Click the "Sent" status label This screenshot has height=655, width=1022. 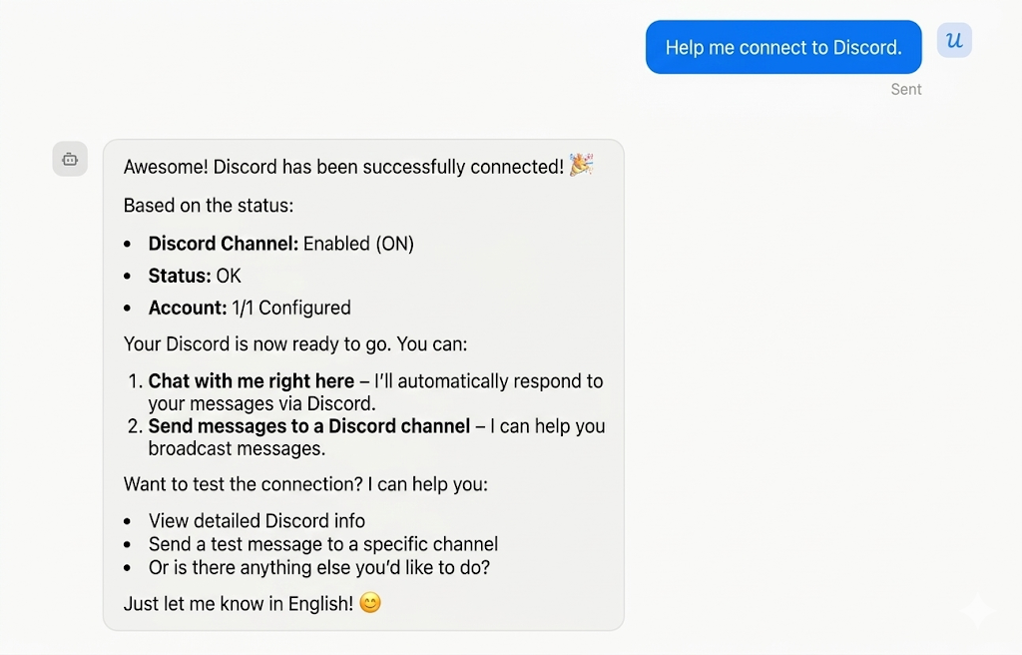(906, 89)
